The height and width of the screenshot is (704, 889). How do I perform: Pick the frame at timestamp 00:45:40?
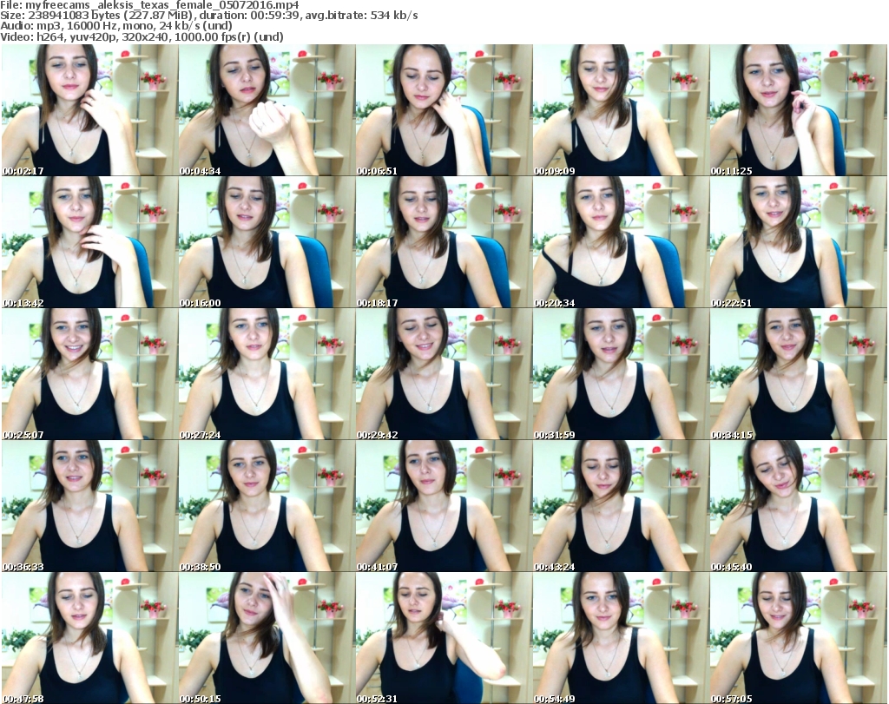pos(799,506)
